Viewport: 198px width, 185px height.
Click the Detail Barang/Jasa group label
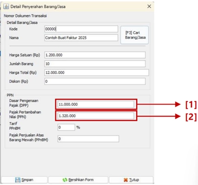(22, 22)
